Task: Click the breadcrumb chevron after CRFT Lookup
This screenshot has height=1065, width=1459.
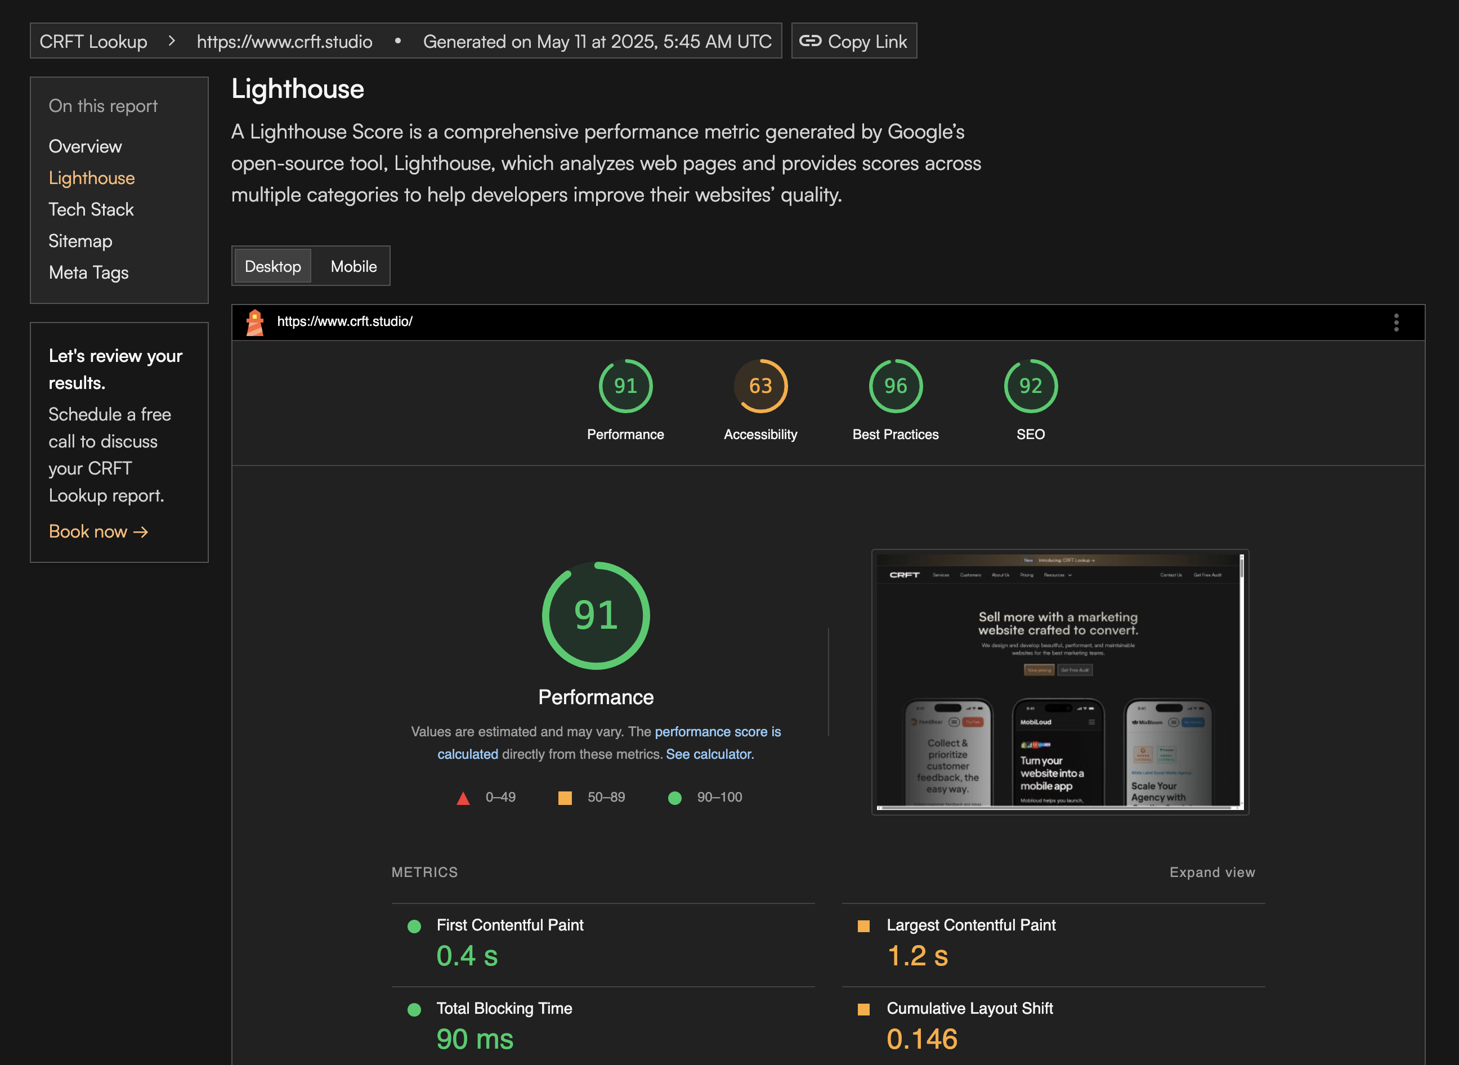Action: [172, 41]
